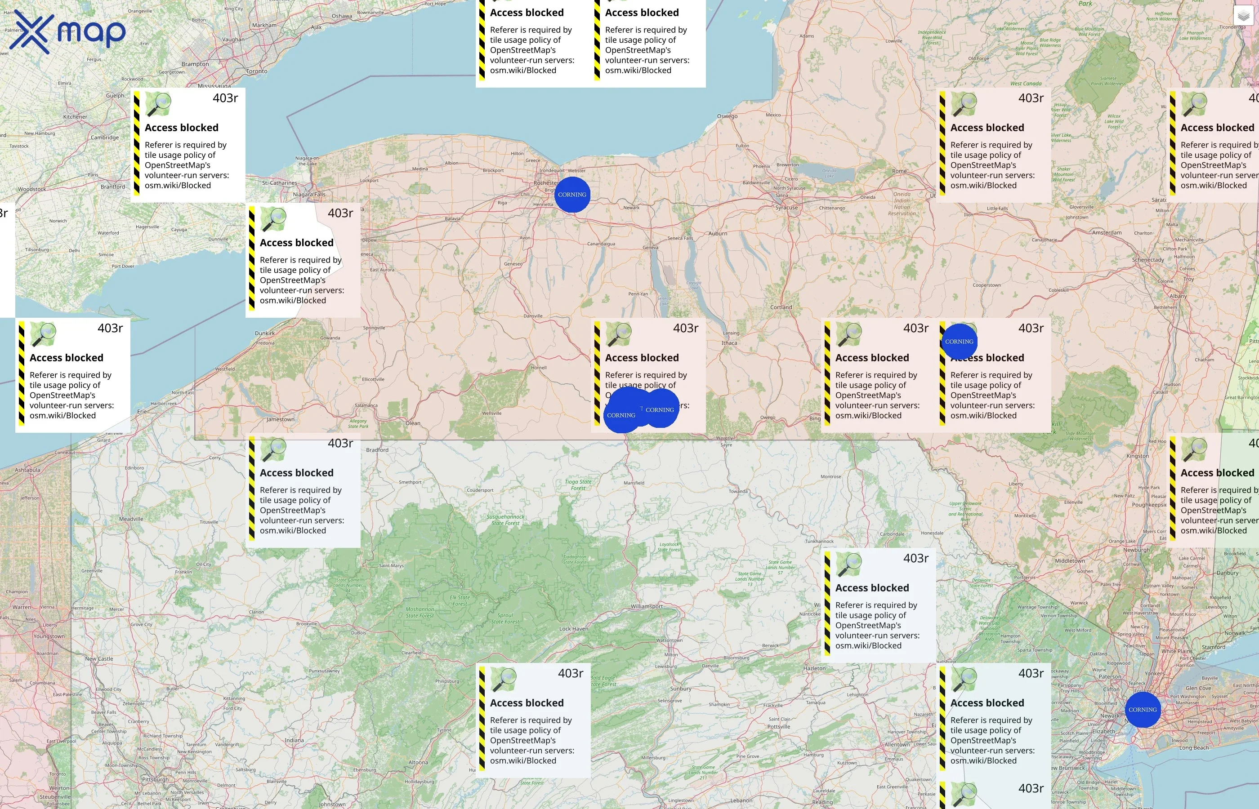Click the 'Ticonderoga' map label

pos(1232,27)
